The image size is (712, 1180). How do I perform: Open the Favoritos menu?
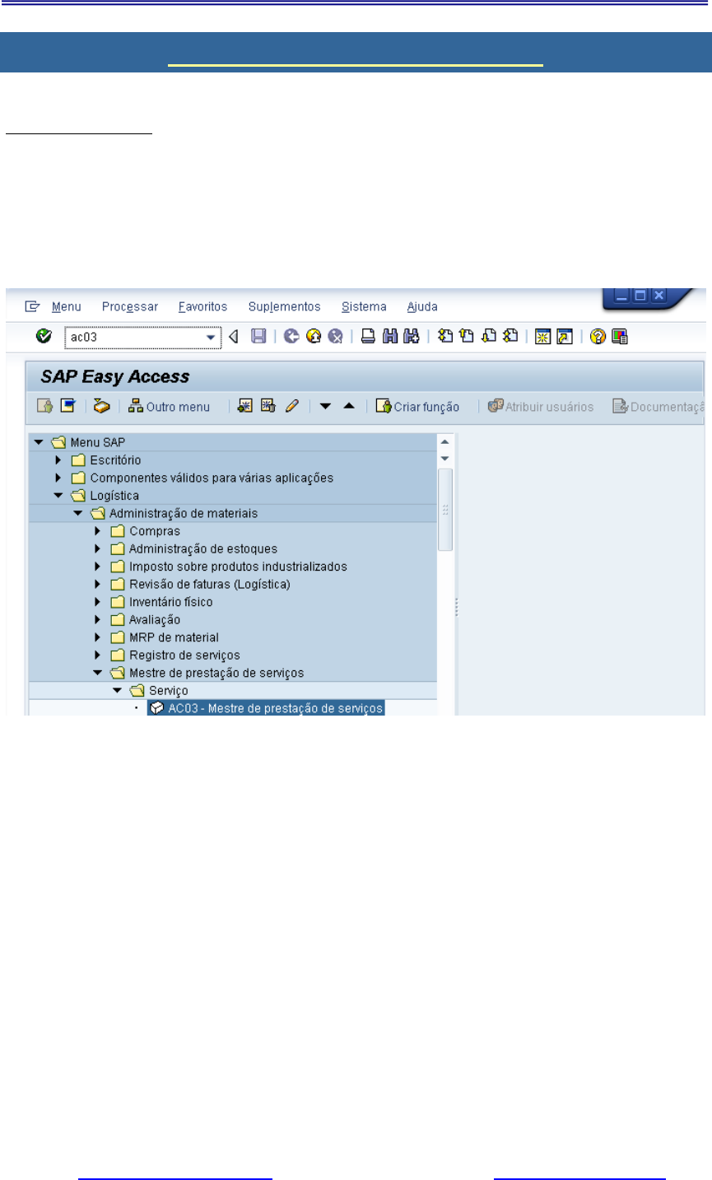tap(202, 306)
